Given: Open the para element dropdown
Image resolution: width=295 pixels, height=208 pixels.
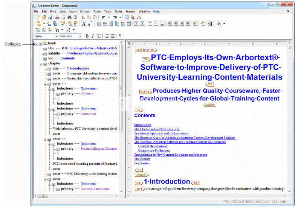Looking at the screenshot, I should coord(56,36).
